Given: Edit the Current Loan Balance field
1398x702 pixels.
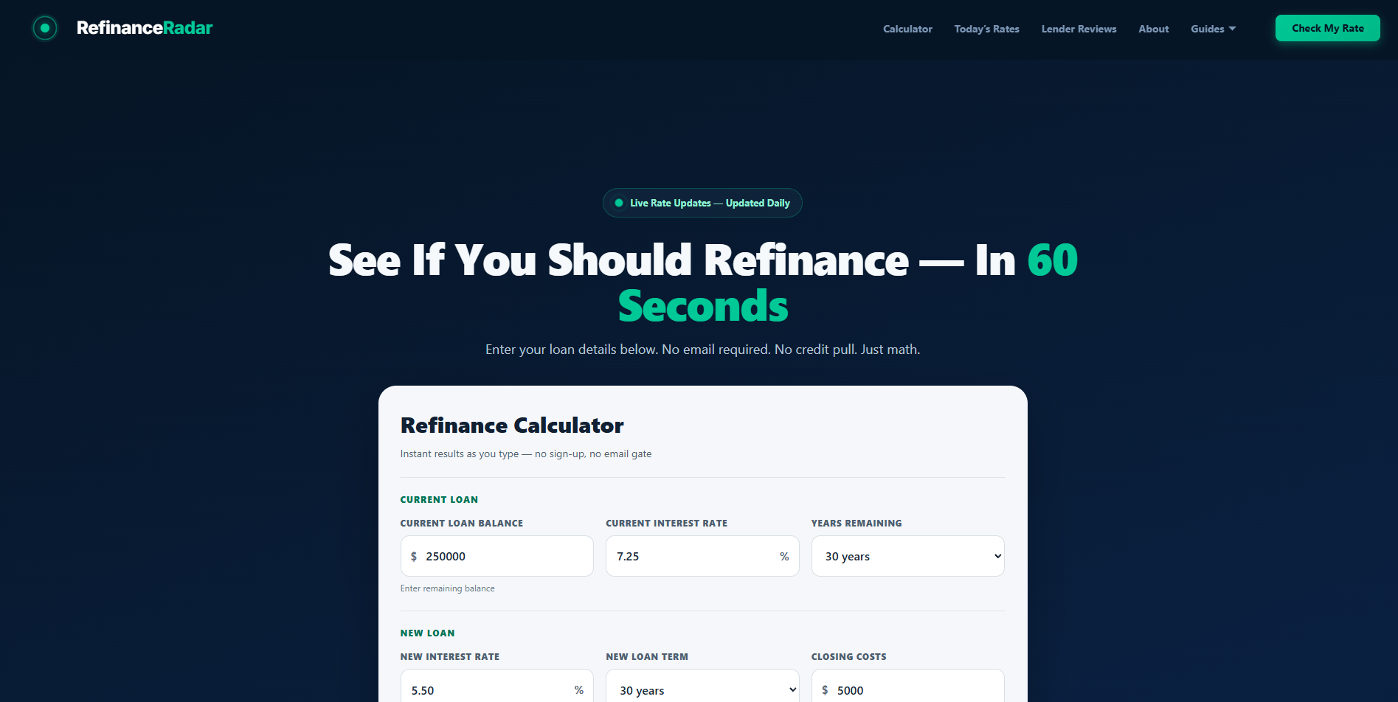Looking at the screenshot, I should point(496,556).
